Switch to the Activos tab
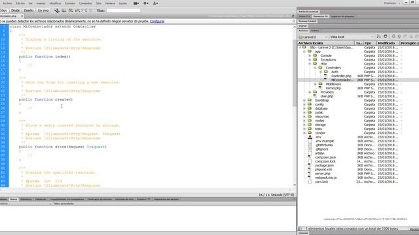The width and height of the screenshot is (419, 235). pyautogui.click(x=315, y=31)
